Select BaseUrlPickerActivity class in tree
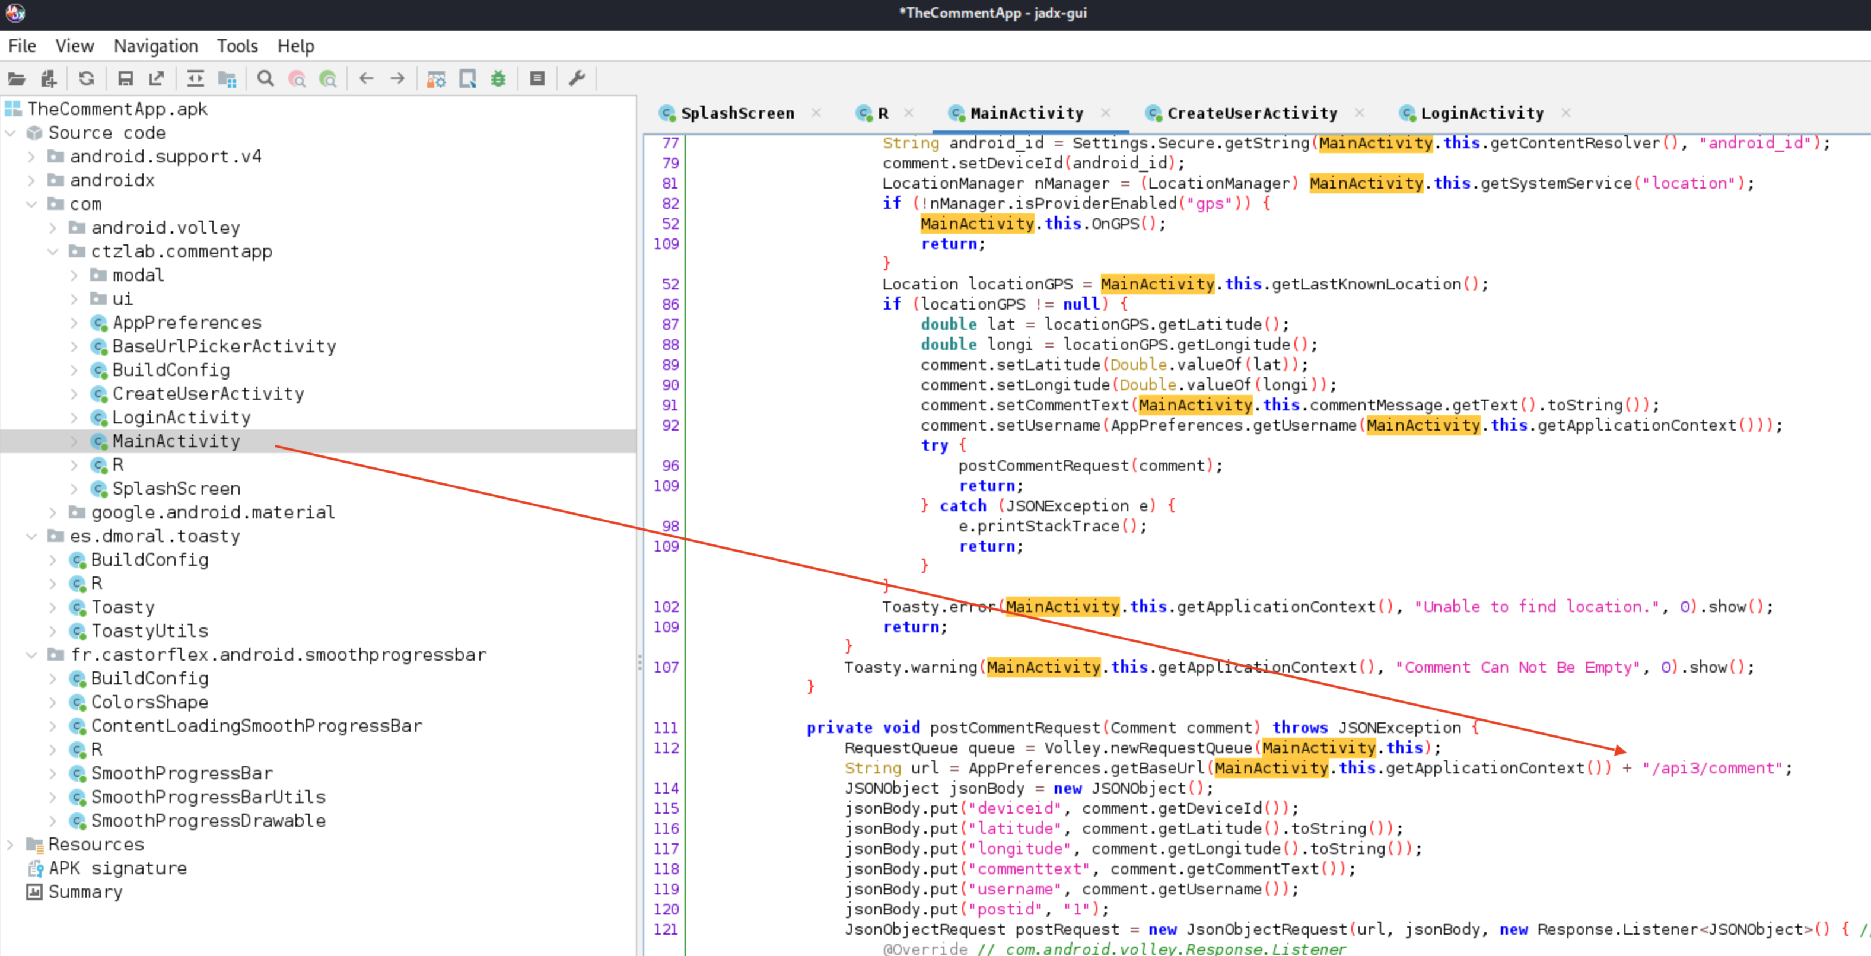The width and height of the screenshot is (1871, 956). (x=224, y=347)
